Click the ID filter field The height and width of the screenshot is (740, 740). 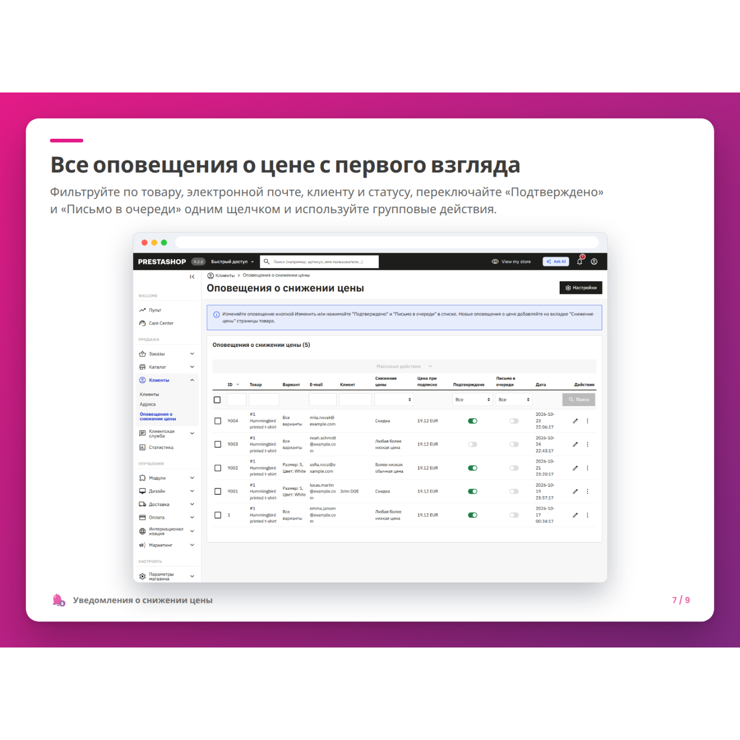coord(237,400)
